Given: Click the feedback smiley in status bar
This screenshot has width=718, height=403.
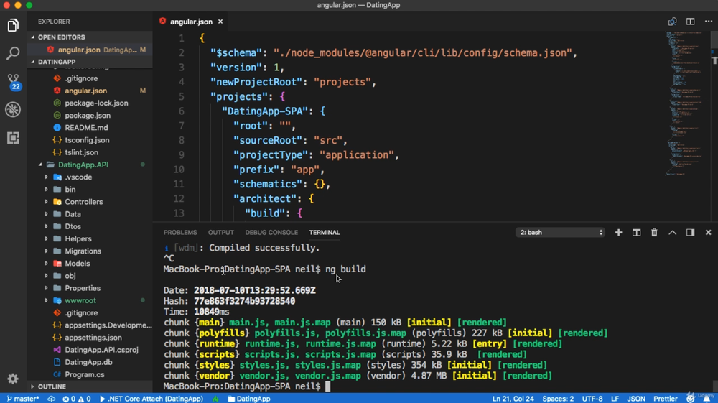Looking at the screenshot, I should [x=691, y=399].
